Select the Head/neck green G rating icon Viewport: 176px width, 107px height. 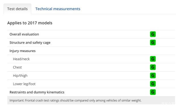click(153, 59)
